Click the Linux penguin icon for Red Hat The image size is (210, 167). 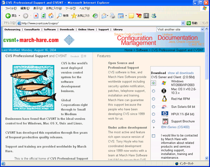click(164, 99)
